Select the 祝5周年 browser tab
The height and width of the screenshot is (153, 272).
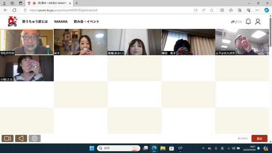[49, 3]
